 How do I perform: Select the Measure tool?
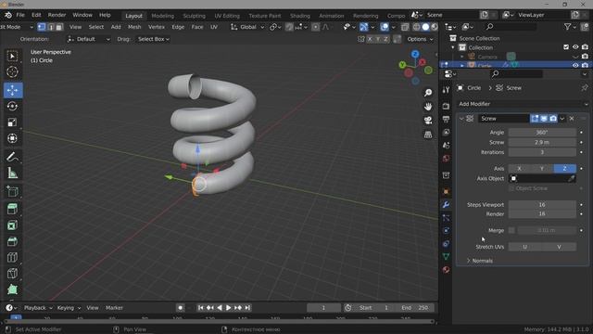pos(12,173)
